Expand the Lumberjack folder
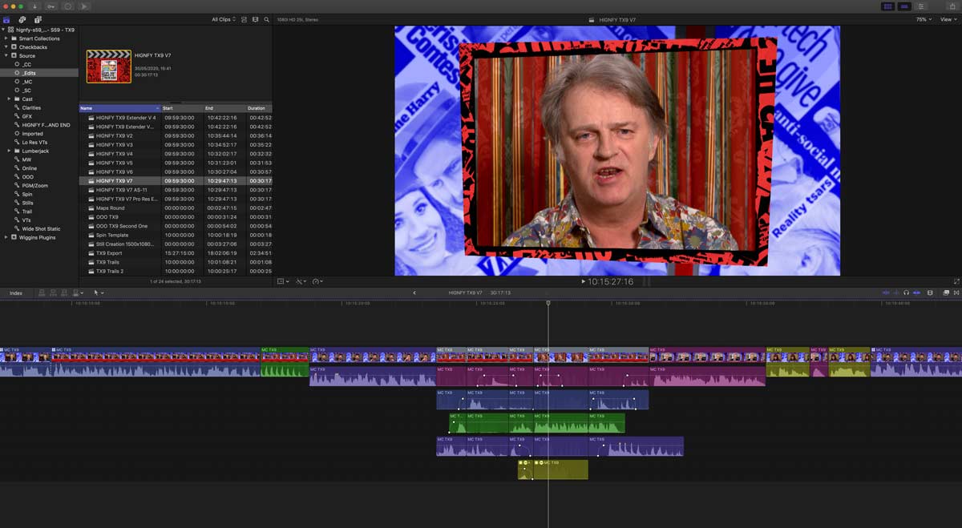The image size is (962, 528). click(x=10, y=151)
